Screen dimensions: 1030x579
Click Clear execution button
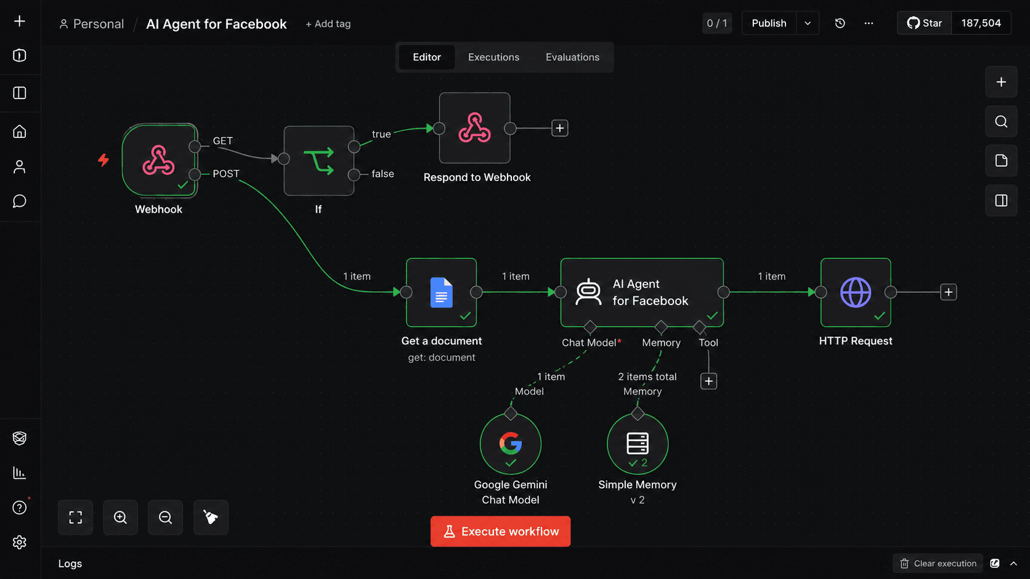[938, 564]
